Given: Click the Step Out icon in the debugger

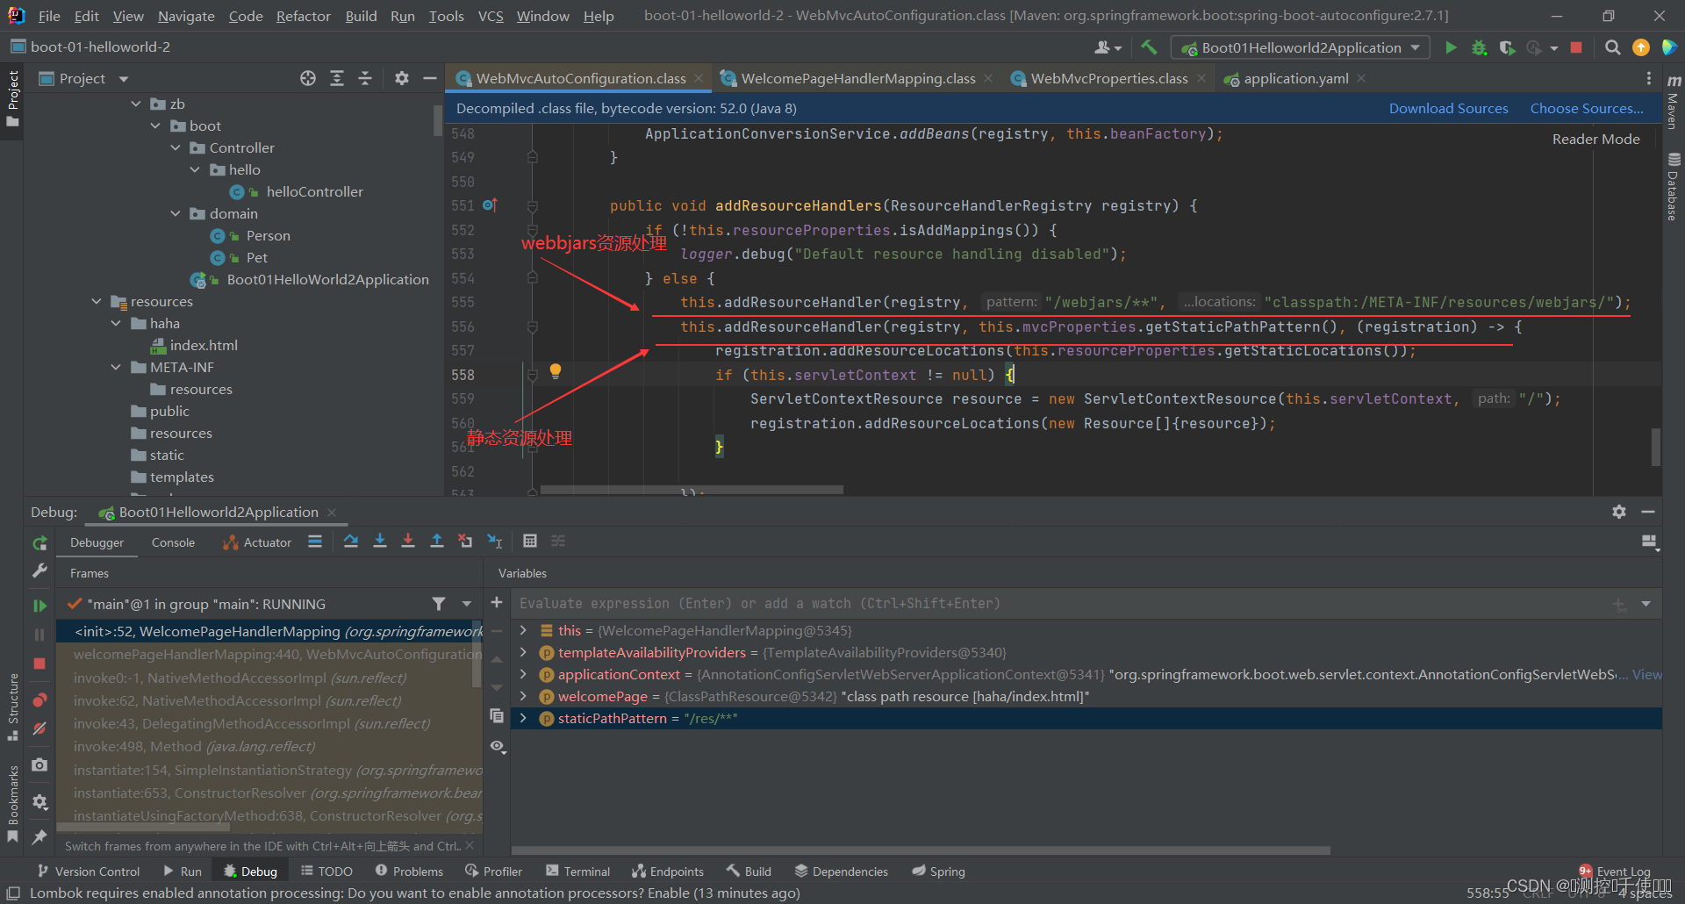Looking at the screenshot, I should 437,542.
